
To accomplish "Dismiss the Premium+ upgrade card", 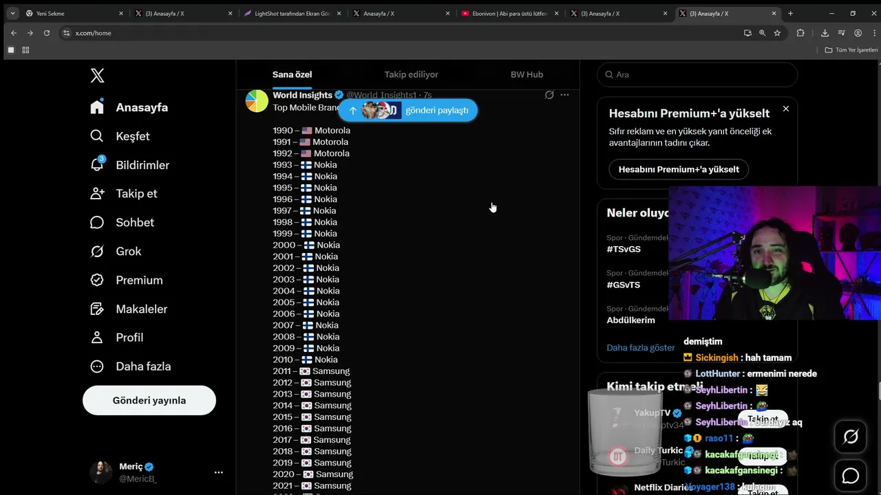I will tap(785, 109).
